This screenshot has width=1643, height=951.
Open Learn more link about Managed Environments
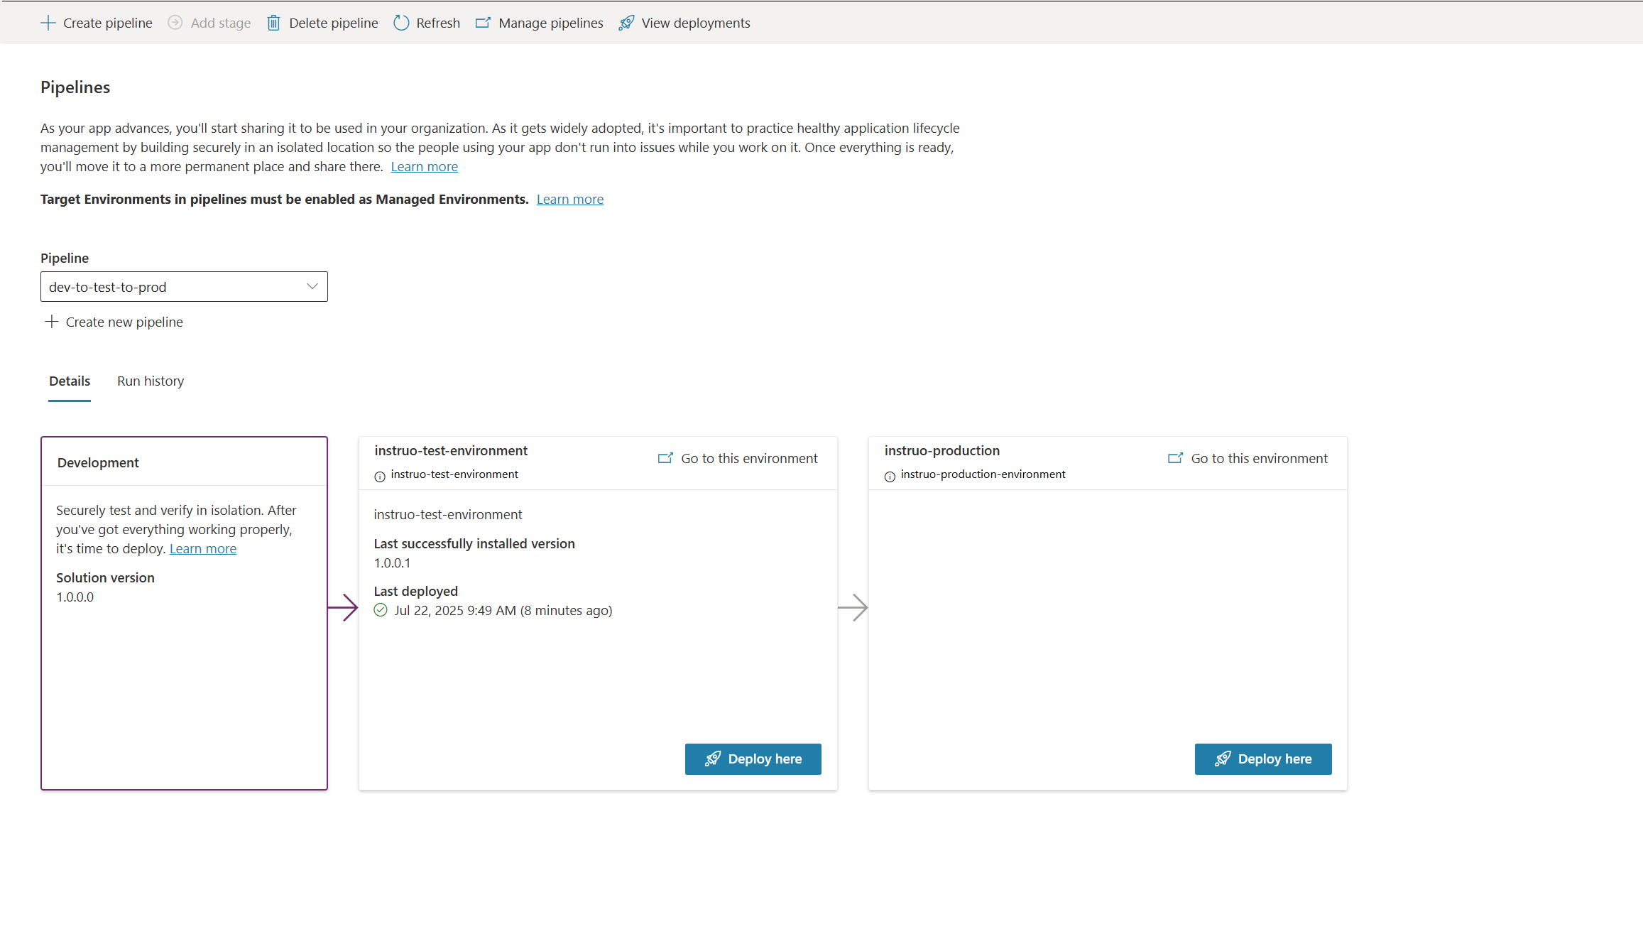[569, 200]
